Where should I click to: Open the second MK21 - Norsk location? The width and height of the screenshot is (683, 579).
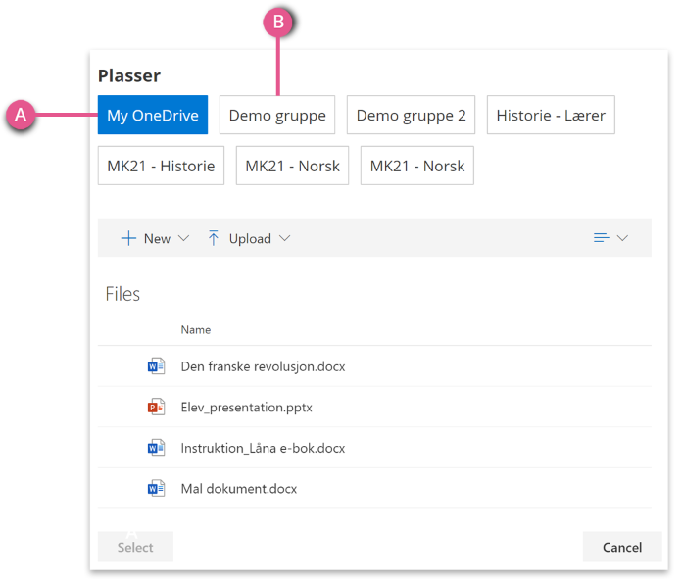coord(417,166)
